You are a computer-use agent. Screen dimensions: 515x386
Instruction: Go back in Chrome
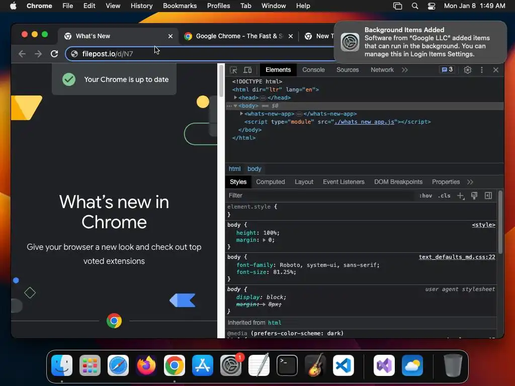click(22, 54)
